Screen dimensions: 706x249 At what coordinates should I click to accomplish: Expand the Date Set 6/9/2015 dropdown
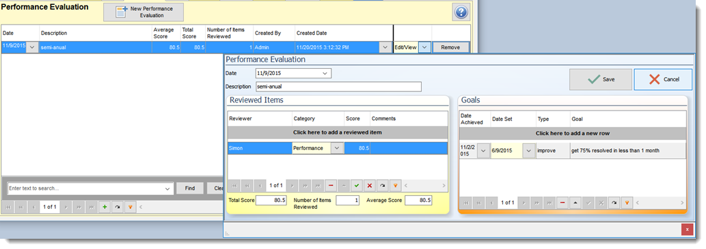coord(528,151)
